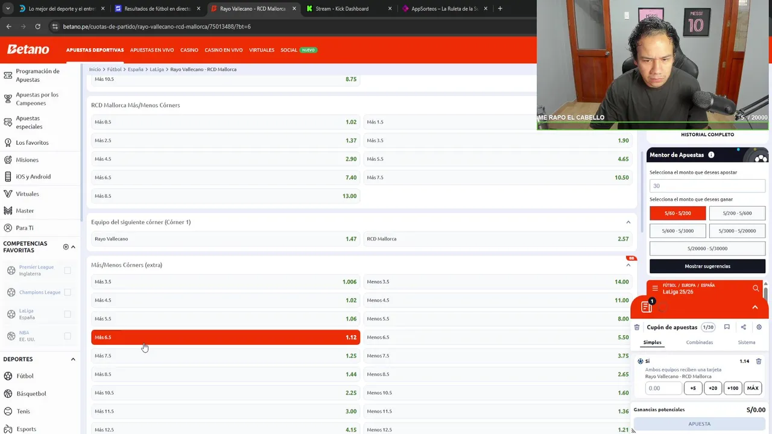
Task: Click the Esports gamepad icon
Action: [x=8, y=429]
